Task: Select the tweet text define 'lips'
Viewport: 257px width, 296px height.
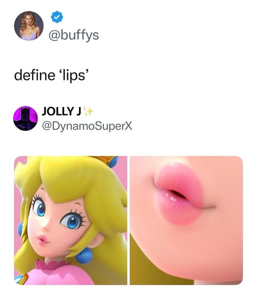Action: click(x=51, y=75)
